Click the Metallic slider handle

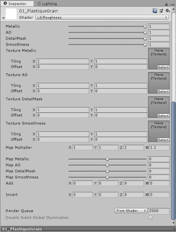(145, 27)
